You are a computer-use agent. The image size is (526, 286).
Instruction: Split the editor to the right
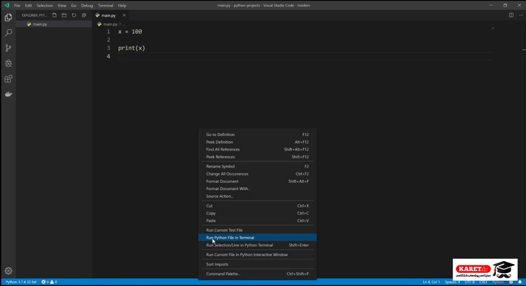511,15
